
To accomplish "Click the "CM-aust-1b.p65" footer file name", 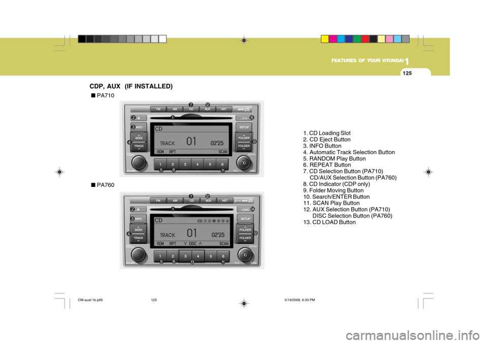I will 90,300.
